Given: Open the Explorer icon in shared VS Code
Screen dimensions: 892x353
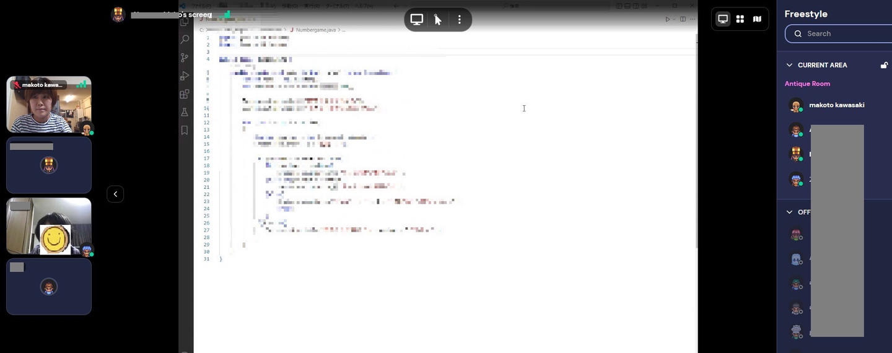Looking at the screenshot, I should click(185, 22).
